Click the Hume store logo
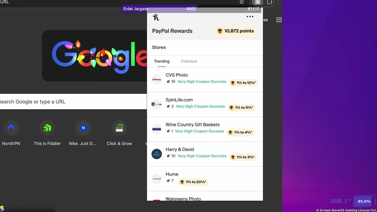Viewport: 377px width, 212px height. click(x=157, y=178)
